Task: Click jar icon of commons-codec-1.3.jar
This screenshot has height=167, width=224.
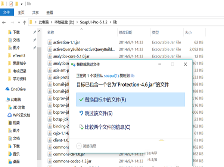Action: click(x=50, y=161)
